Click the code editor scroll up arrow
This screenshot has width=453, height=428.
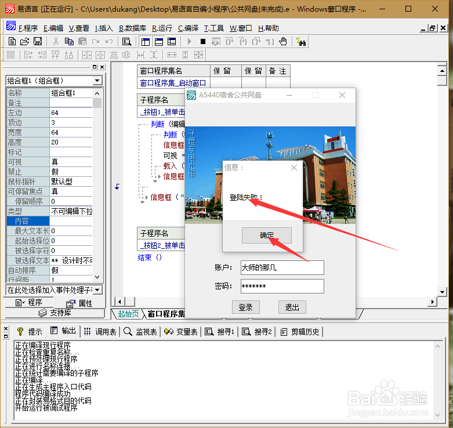click(x=442, y=71)
